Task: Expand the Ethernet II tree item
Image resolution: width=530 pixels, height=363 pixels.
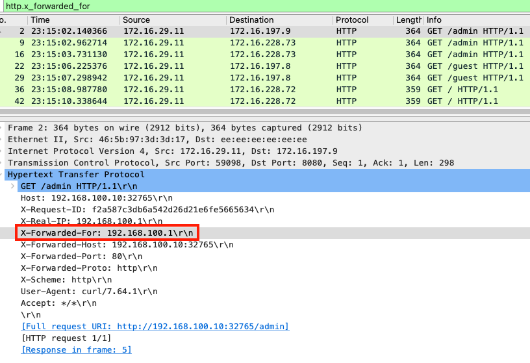Action: (1, 140)
